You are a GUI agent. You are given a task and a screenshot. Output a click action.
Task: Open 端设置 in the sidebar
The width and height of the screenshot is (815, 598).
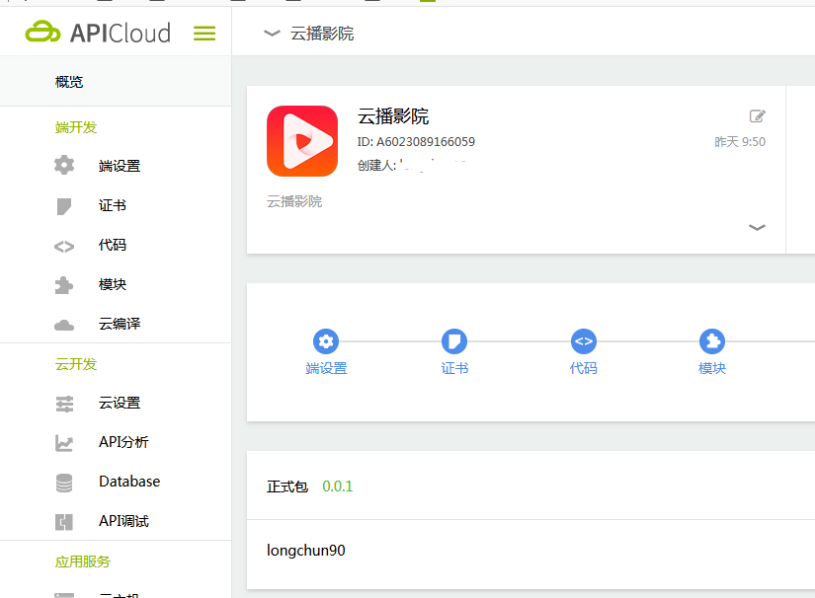coord(120,166)
